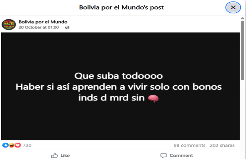
Task: Open the 720 reactions count list
Action: pos(27,145)
